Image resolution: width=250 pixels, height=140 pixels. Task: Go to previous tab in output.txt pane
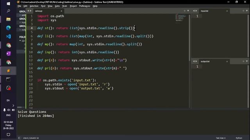194,61
